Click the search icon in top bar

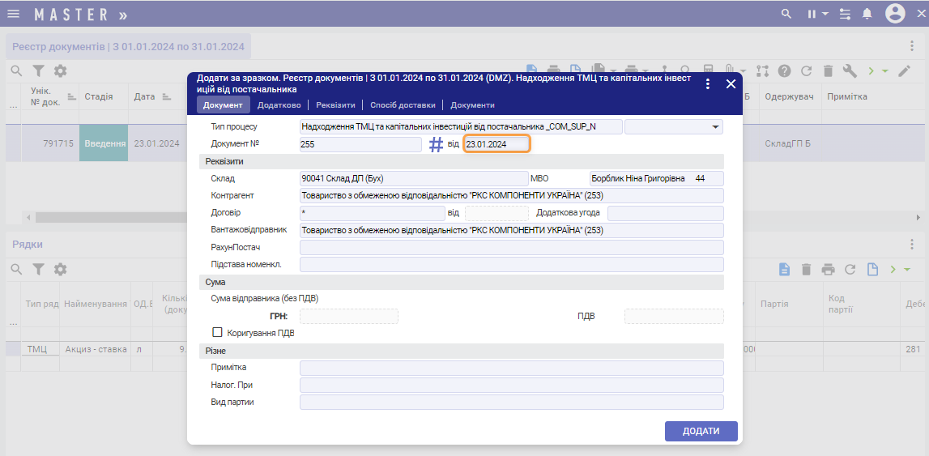(x=786, y=14)
